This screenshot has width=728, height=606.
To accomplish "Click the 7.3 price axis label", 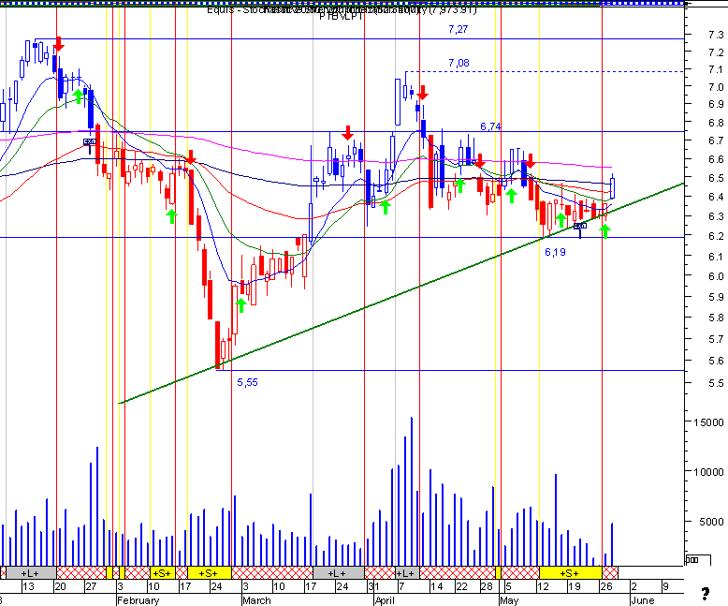I will click(x=716, y=35).
